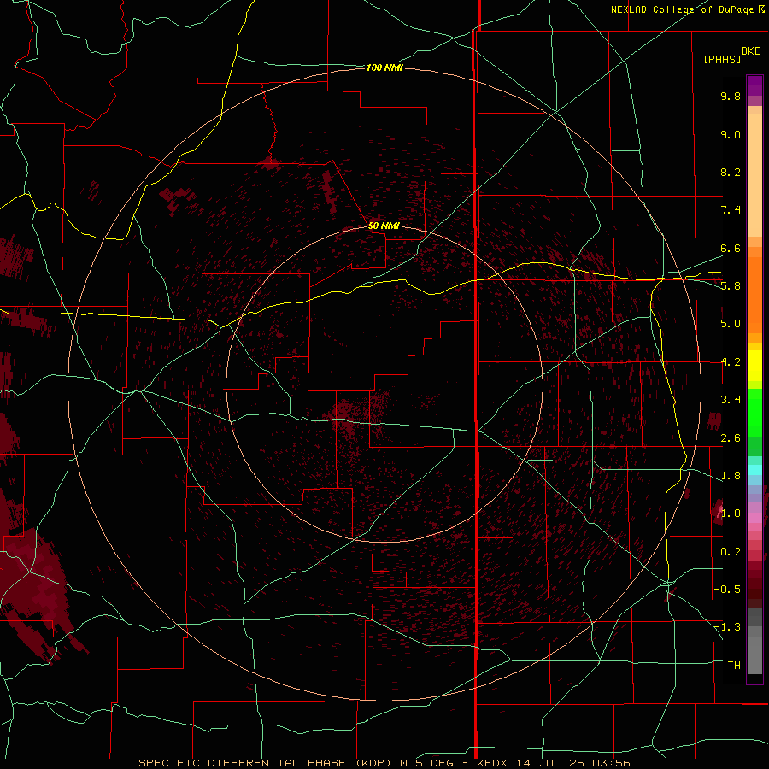
Task: Click the 100 NMI range ring label
Action: click(384, 68)
